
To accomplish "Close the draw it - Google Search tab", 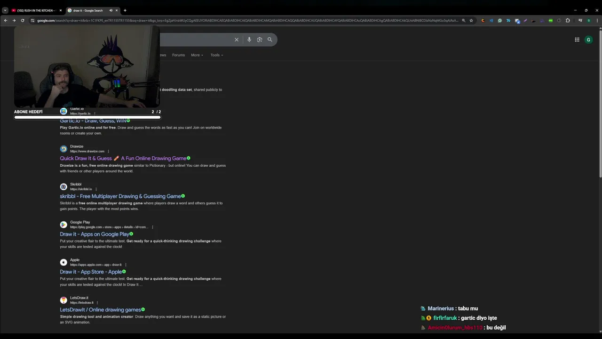I will [x=117, y=10].
